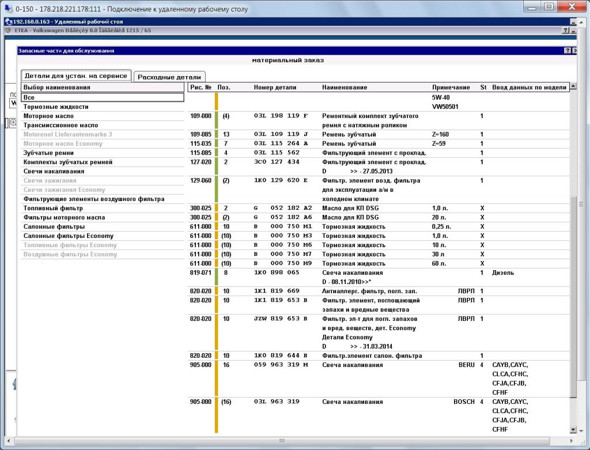The height and width of the screenshot is (450, 590).
Task: Click the 'Выбор наименования' list header
Action: [x=103, y=87]
